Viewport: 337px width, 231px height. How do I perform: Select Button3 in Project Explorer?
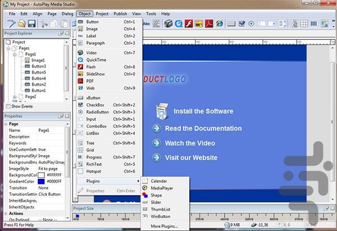39,66
